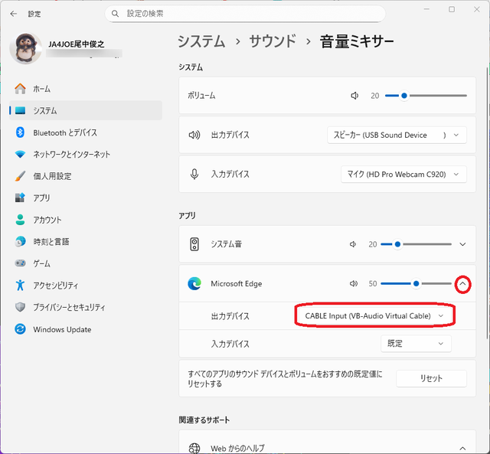Click the back arrow icon

14,14
